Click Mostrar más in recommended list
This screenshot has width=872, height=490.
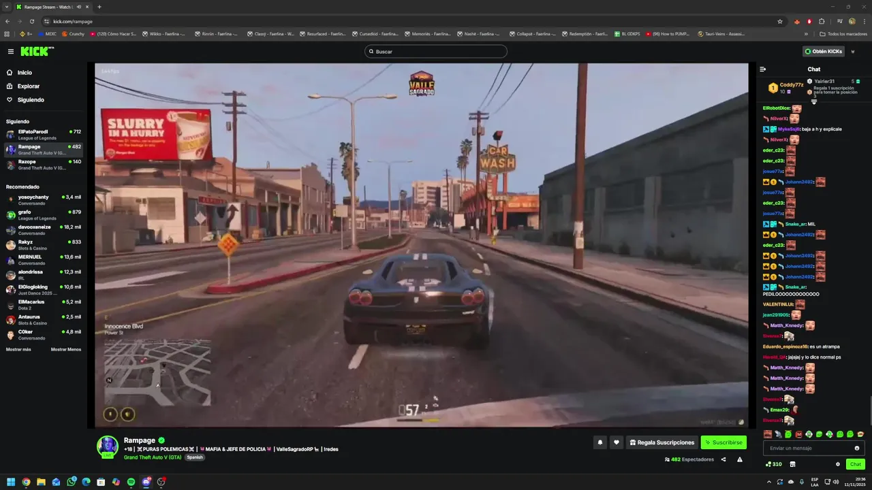[18, 349]
